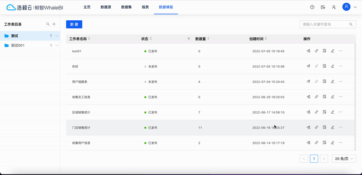Go to the 主页 tab
The height and width of the screenshot is (175, 362).
87,7
